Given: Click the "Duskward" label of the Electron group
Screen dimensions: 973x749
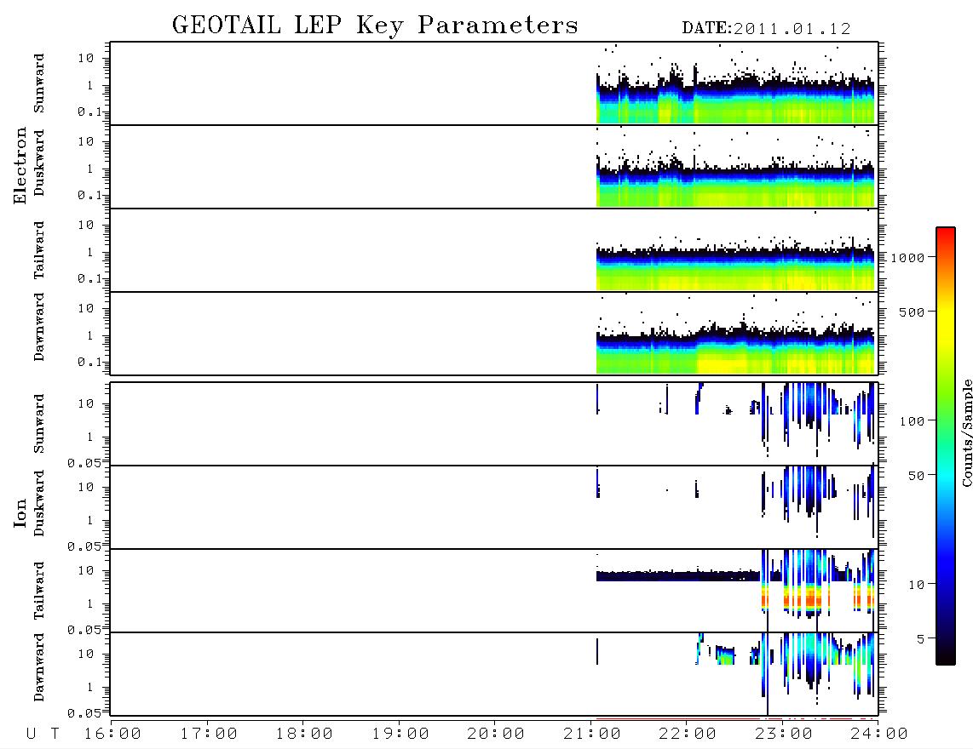Looking at the screenshot, I should [x=38, y=163].
